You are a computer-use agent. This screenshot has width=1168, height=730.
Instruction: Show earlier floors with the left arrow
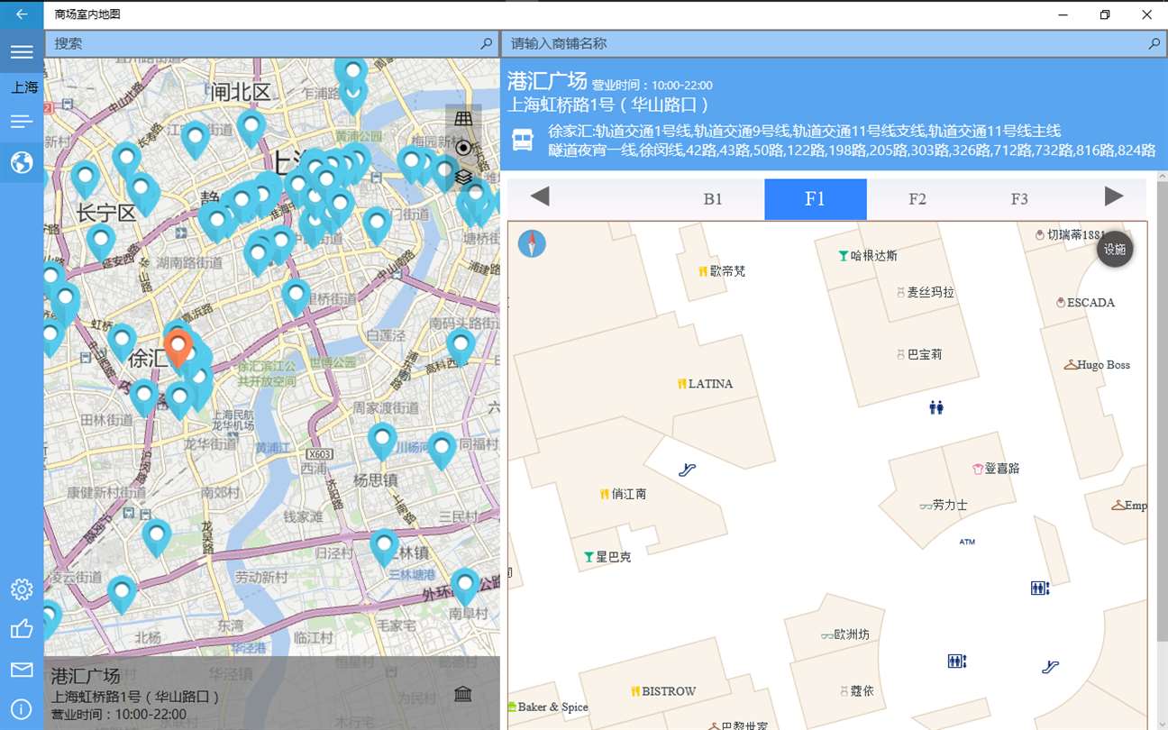pyautogui.click(x=540, y=196)
